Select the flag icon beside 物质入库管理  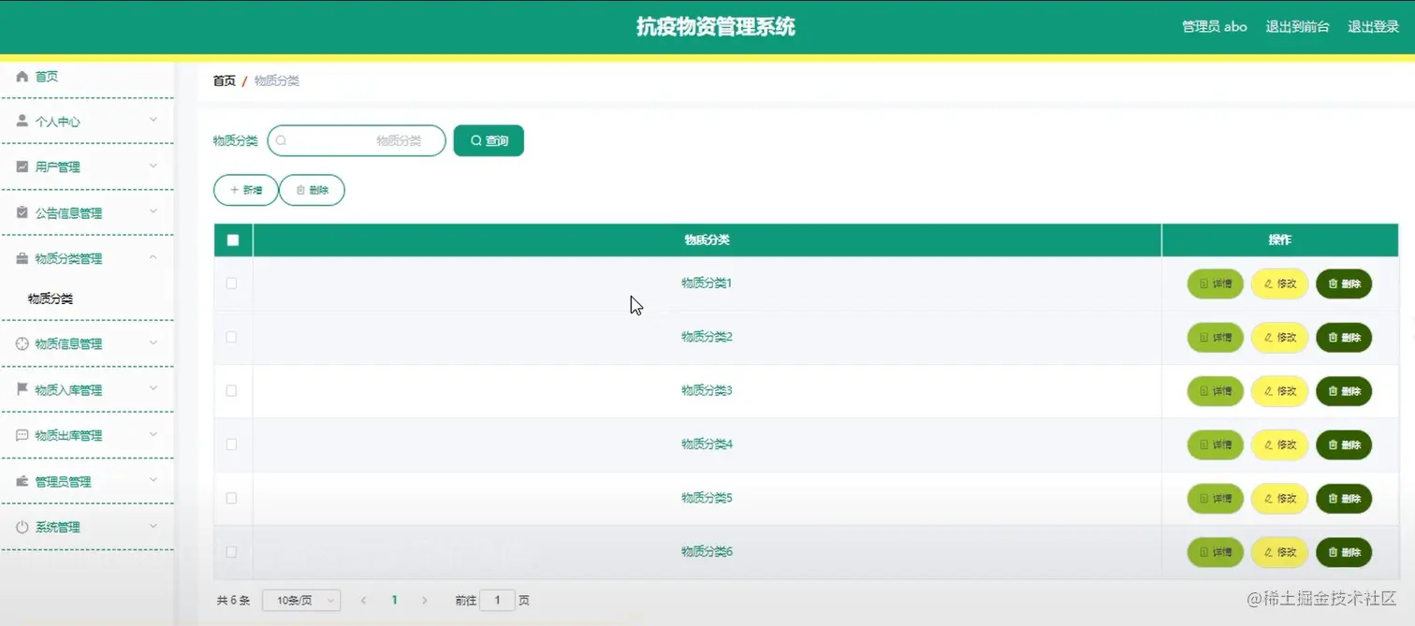[21, 389]
